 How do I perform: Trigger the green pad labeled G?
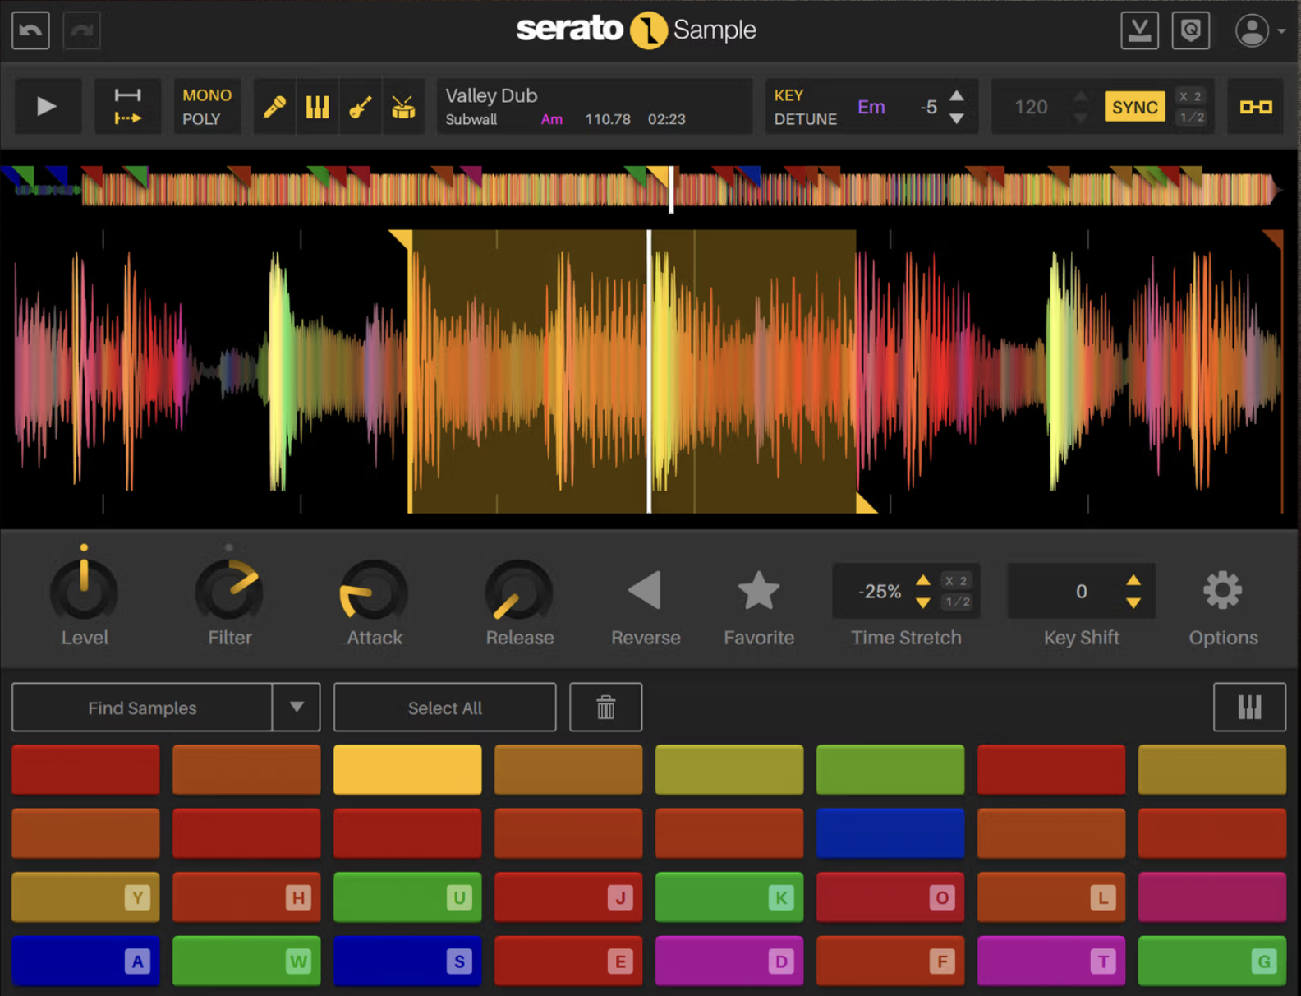[x=1212, y=961]
